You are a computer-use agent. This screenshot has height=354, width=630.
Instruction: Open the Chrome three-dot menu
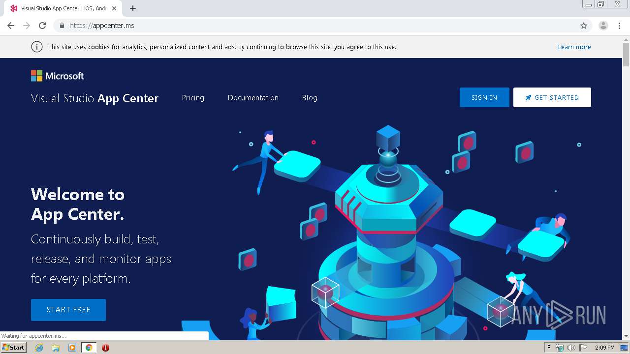(620, 26)
